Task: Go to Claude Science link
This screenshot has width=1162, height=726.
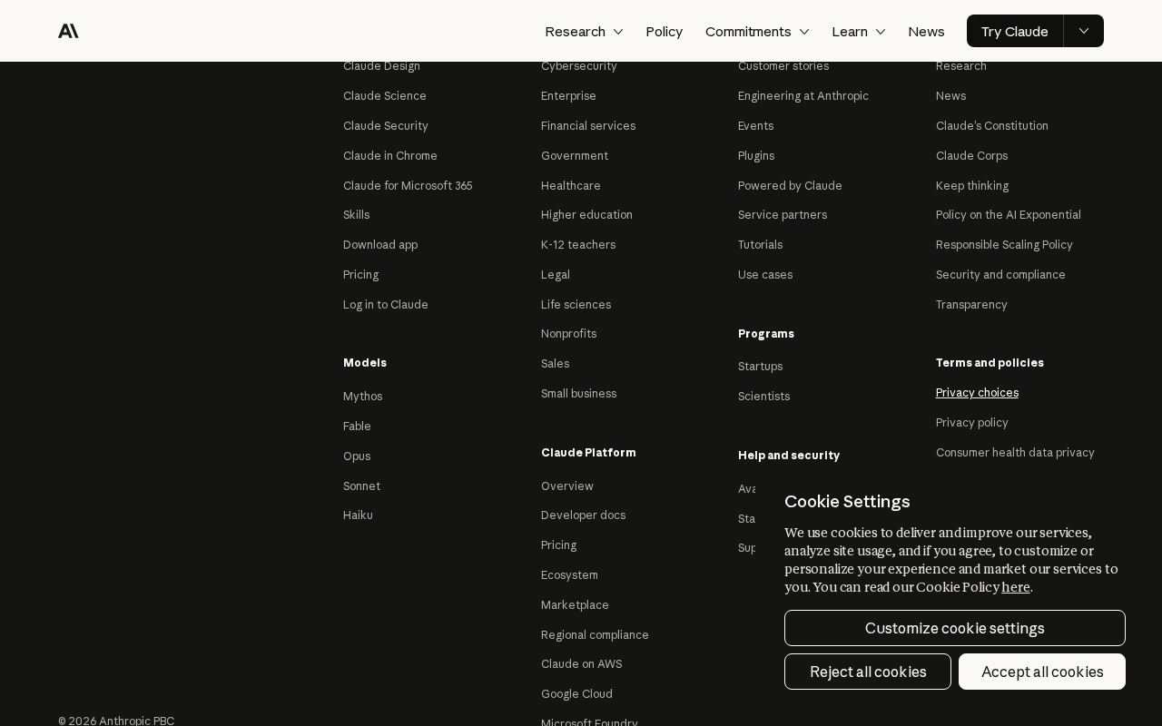Action: pyautogui.click(x=385, y=95)
